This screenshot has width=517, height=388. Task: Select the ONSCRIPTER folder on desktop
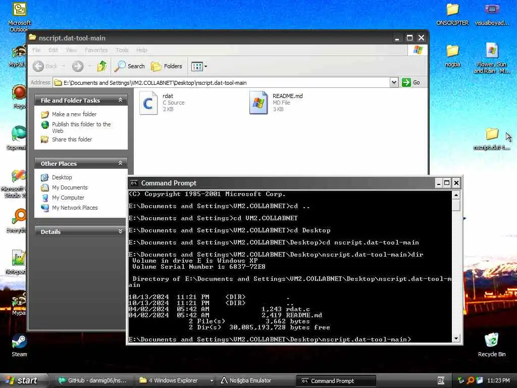(x=452, y=14)
